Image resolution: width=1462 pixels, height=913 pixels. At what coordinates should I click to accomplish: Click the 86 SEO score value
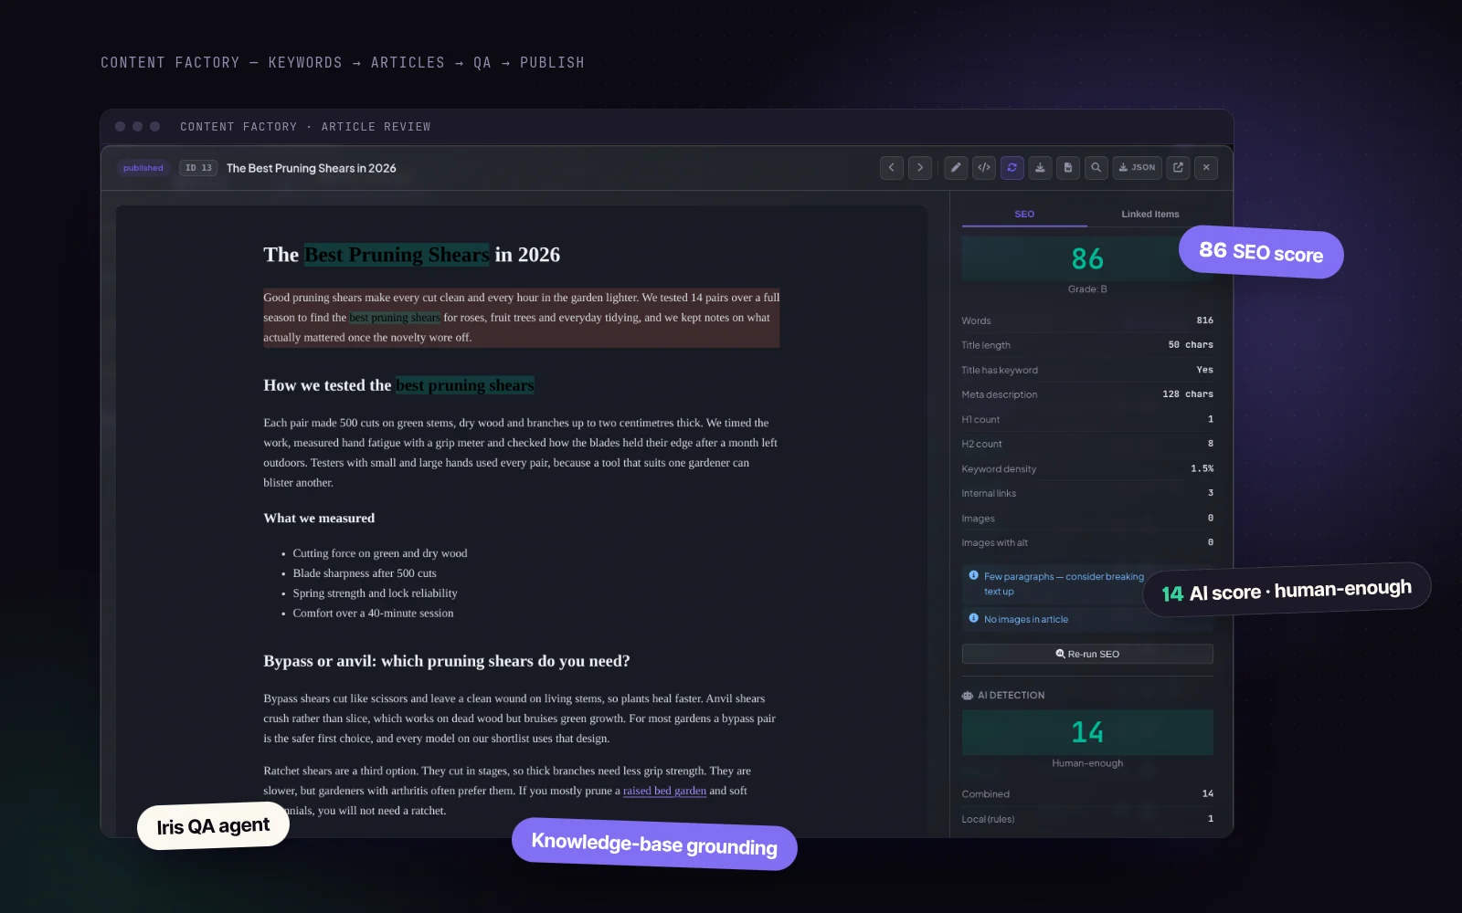click(x=1087, y=258)
